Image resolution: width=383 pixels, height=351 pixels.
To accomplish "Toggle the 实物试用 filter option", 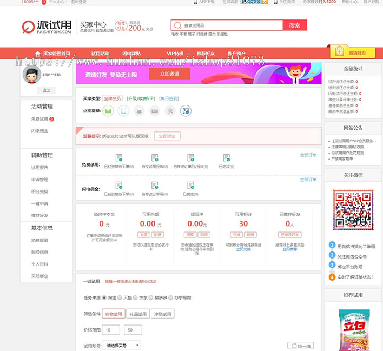I will [114, 314].
